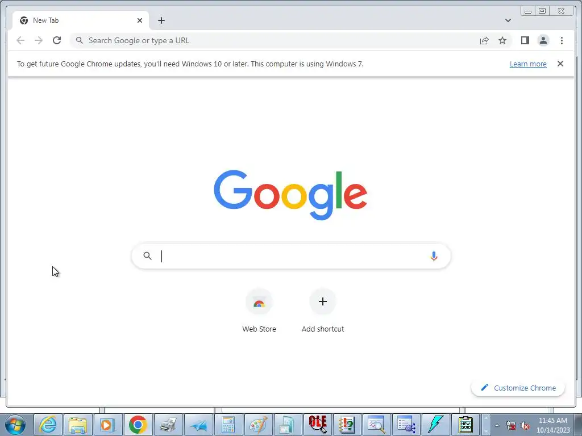Open the Calculator taskbar icon
The height and width of the screenshot is (436, 582).
(228, 425)
